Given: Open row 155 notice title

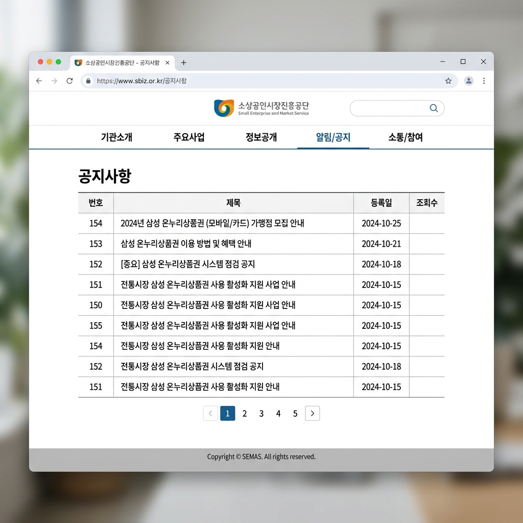Looking at the screenshot, I should pos(208,325).
